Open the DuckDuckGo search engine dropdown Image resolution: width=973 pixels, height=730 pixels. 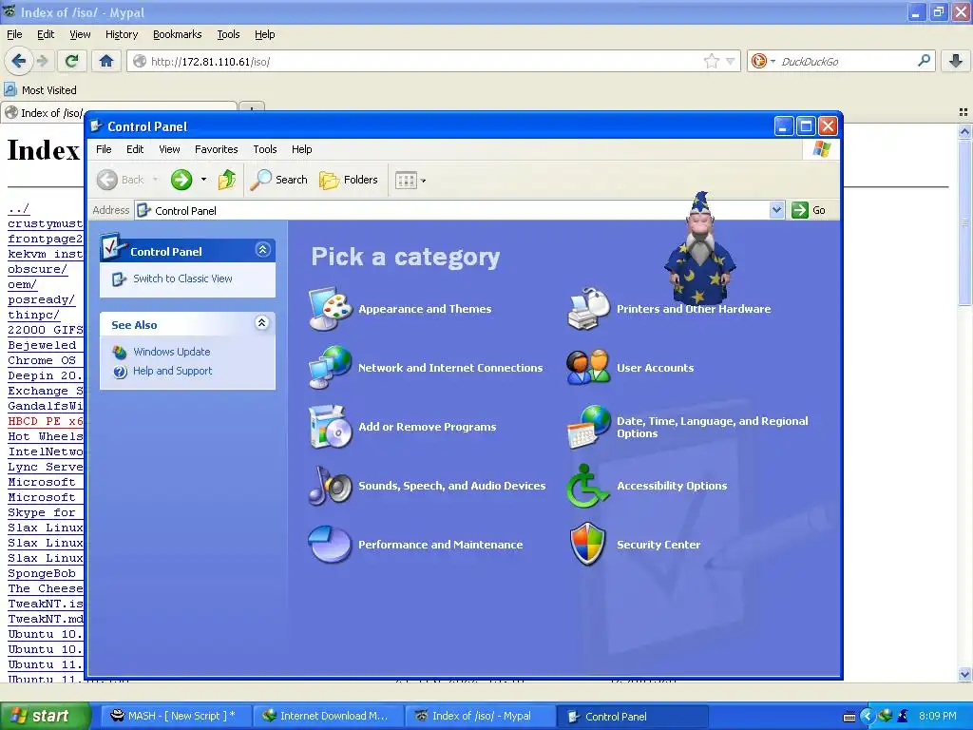pos(773,62)
